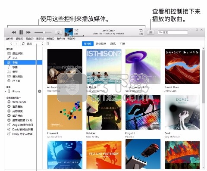The image size is (207, 171).
Task: Open the Emily playlist
Action: 23,134
